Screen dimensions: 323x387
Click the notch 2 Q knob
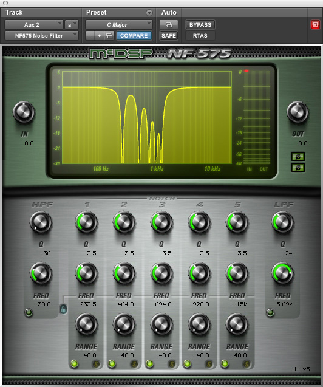pyautogui.click(x=124, y=222)
